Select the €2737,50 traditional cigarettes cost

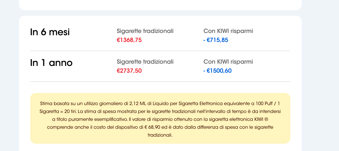point(129,71)
